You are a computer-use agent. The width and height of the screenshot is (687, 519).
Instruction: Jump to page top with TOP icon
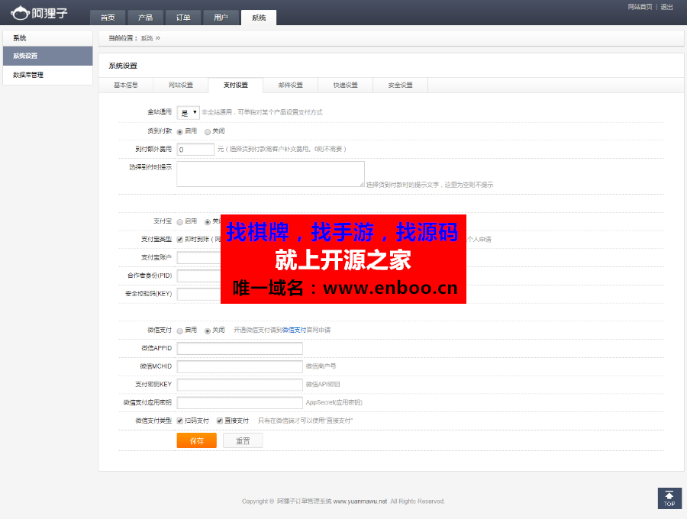[x=669, y=498]
